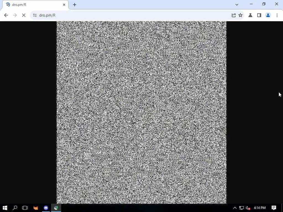Image resolution: width=283 pixels, height=212 pixels.
Task: Open the muted volume tray icon
Action: [248, 208]
